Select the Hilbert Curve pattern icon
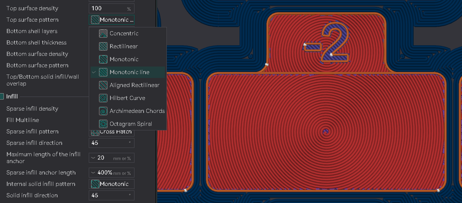 tap(103, 98)
